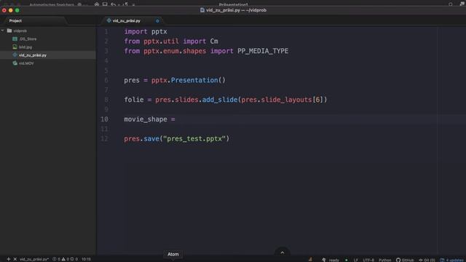Click the X icon in the status bar
This screenshot has width=466, height=262.
15,259
